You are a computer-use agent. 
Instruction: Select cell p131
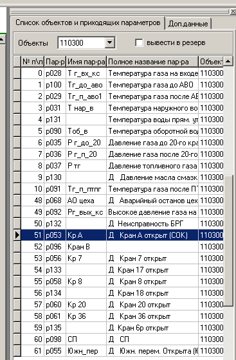pyautogui.click(x=55, y=120)
